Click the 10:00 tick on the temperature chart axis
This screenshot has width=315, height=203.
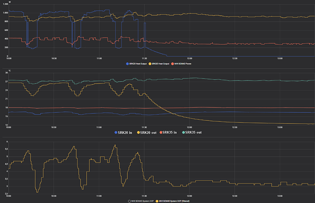[9, 127]
